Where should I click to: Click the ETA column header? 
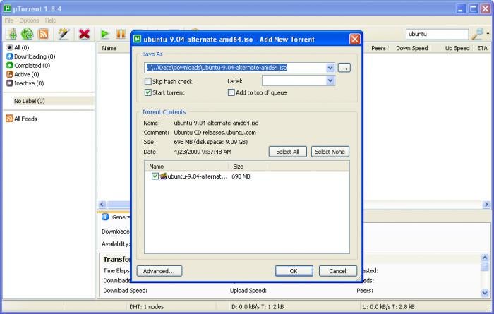click(482, 48)
